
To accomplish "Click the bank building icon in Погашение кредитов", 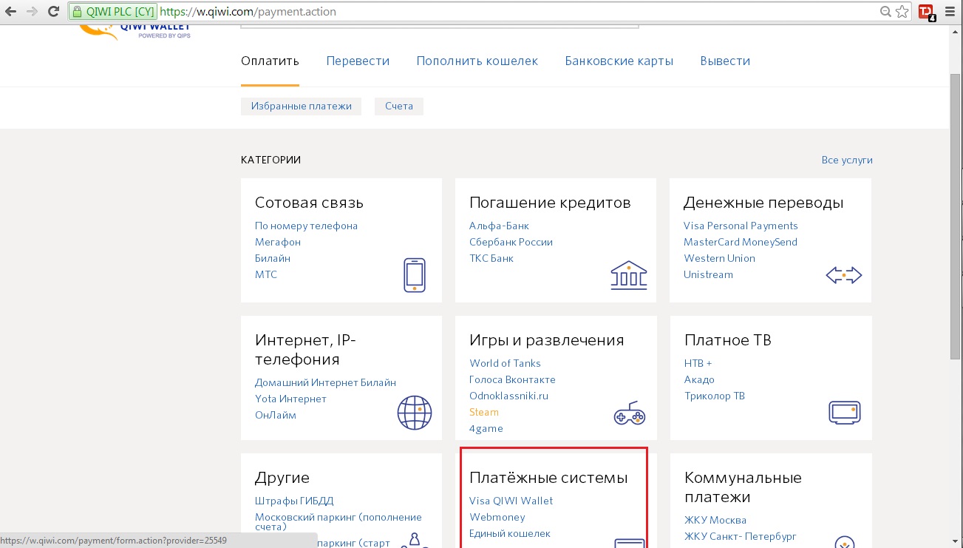I will pyautogui.click(x=629, y=275).
